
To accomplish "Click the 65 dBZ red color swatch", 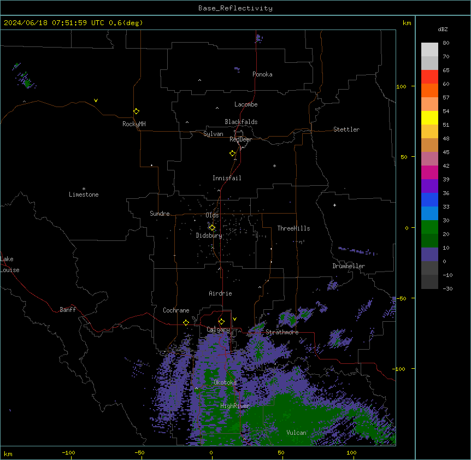I will [429, 76].
